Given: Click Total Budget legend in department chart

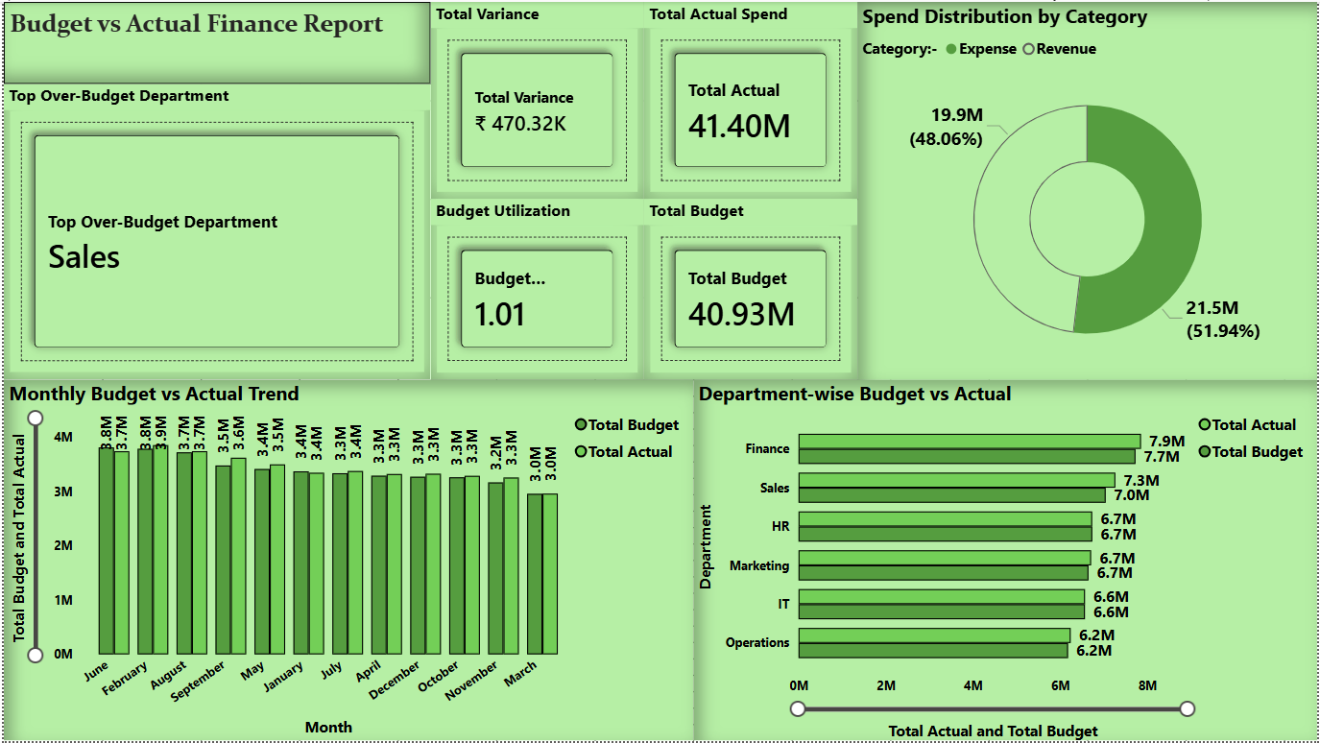Looking at the screenshot, I should point(1205,451).
